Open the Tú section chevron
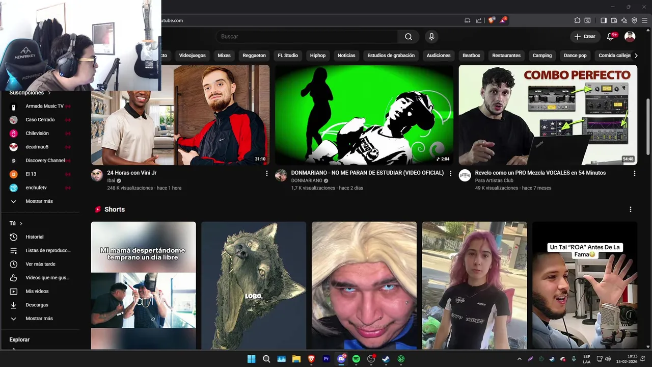652x367 pixels. pyautogui.click(x=21, y=223)
